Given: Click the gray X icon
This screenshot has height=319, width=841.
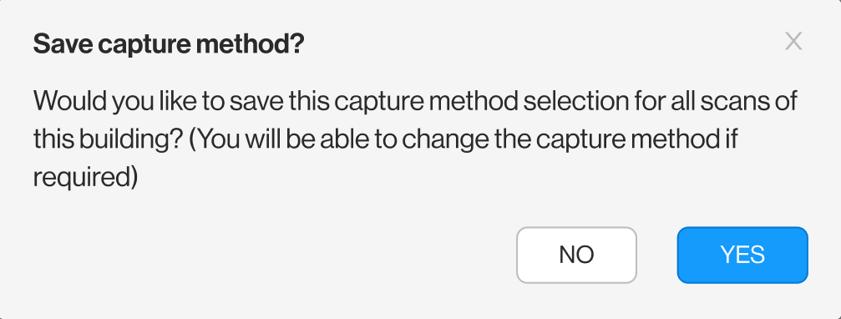Looking at the screenshot, I should point(793,41).
